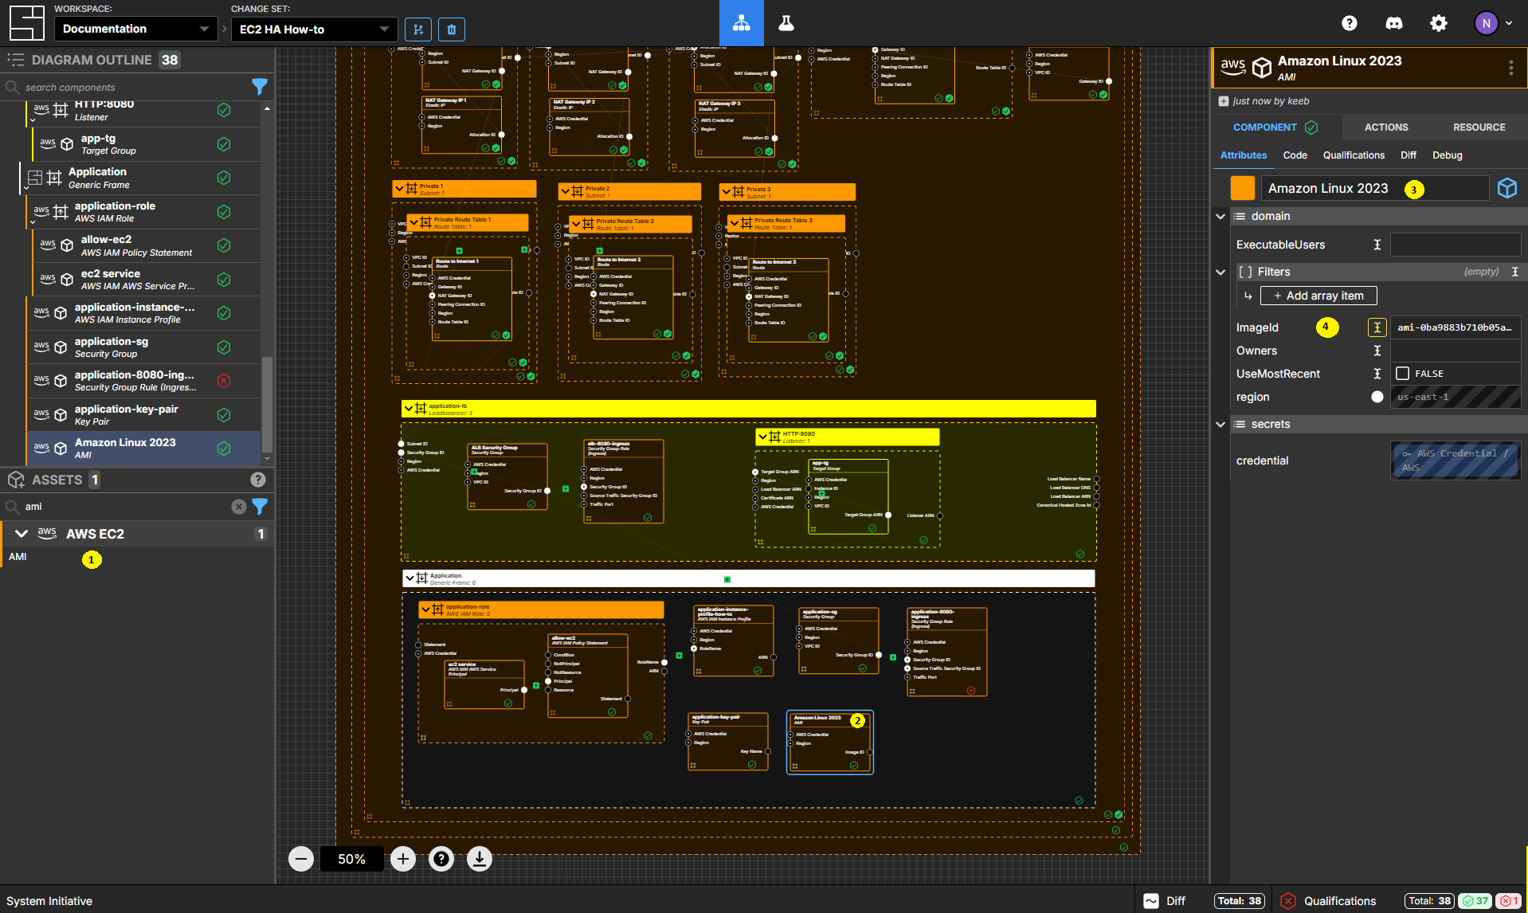Collapse the Private 1 subnet frame on canvas
This screenshot has height=913, width=1528.
click(399, 189)
